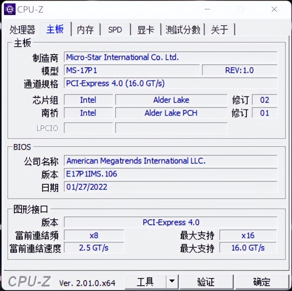Viewport: 292px width, 291px height.
Task: Expand the 工具 dropdown arrow
Action: 172,281
